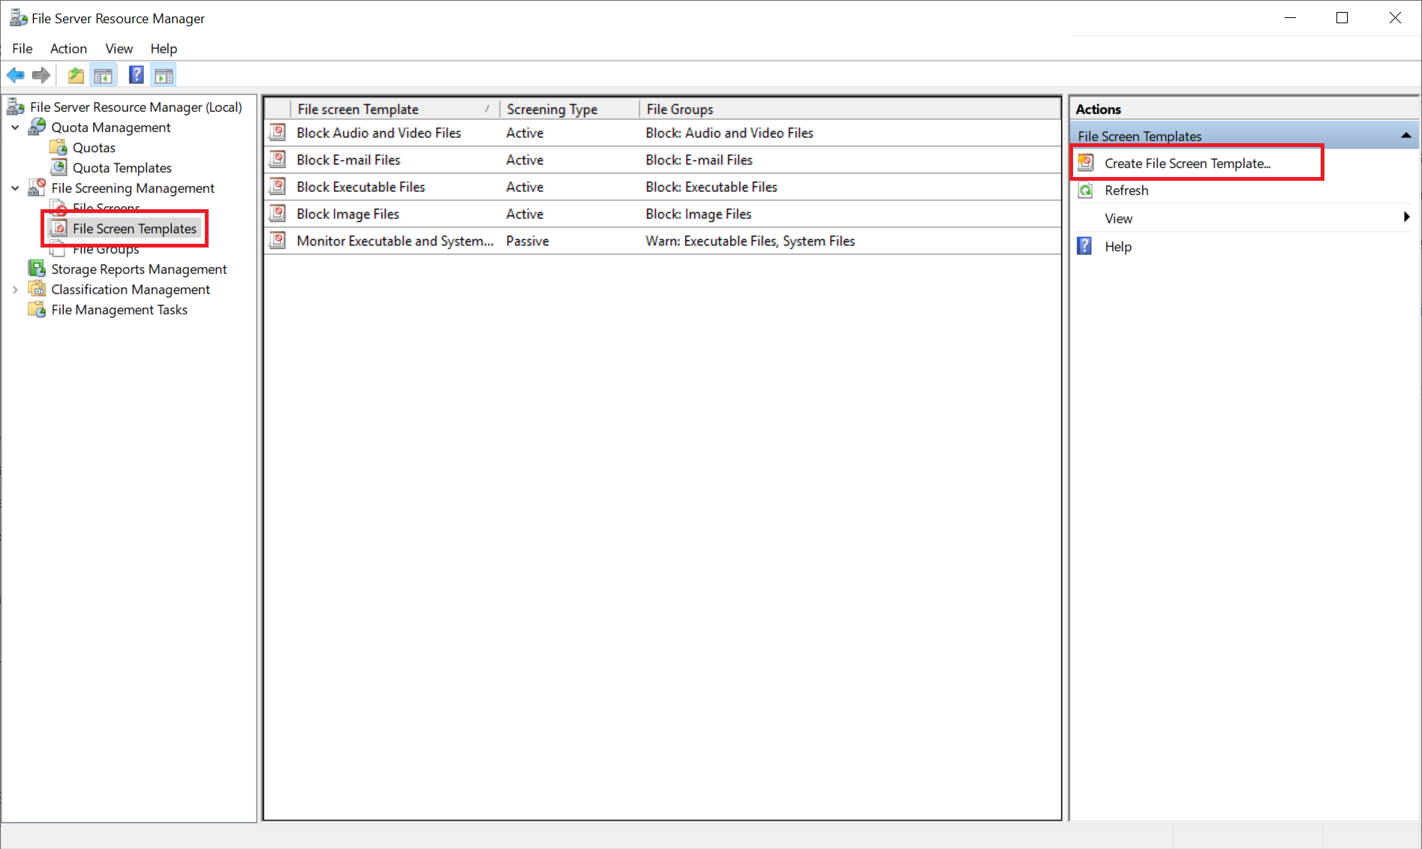Screen dimensions: 1422x849
Task: Click the Quota Templates icon
Action: (x=59, y=167)
